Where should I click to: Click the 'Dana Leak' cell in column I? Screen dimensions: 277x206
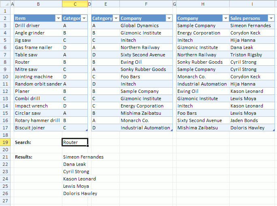252,47
